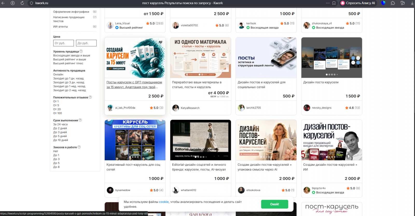Open the cookie policy link in the banner
Image resolution: width=415 pixels, height=216 pixels.
[x=164, y=202]
